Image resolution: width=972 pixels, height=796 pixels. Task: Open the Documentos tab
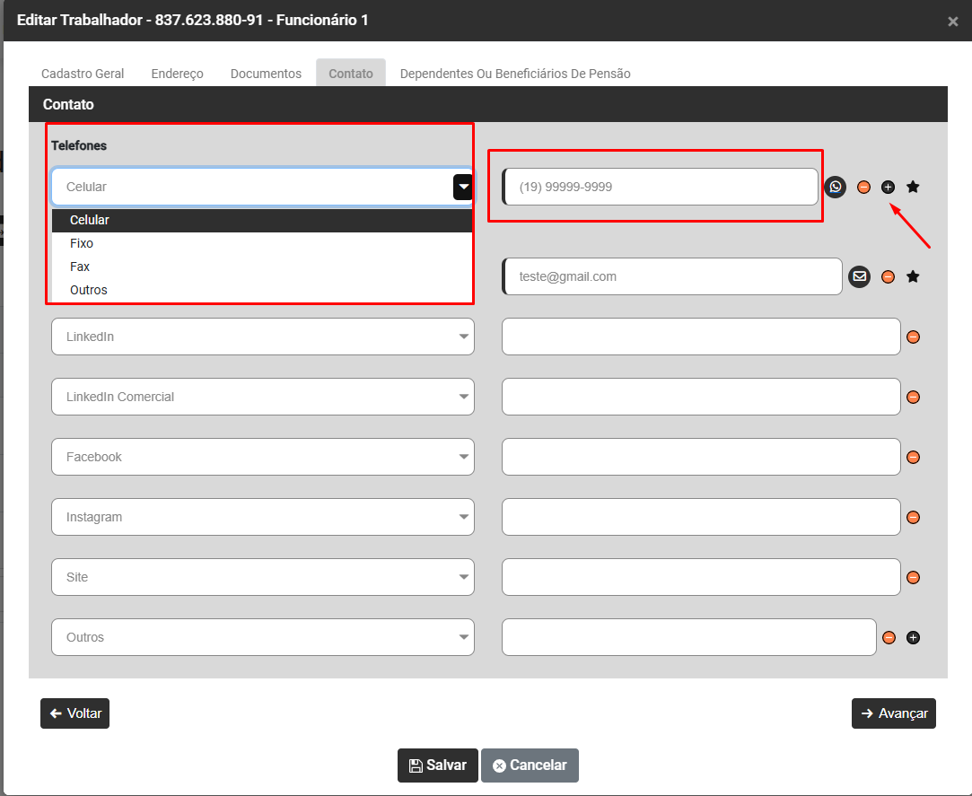(x=266, y=74)
